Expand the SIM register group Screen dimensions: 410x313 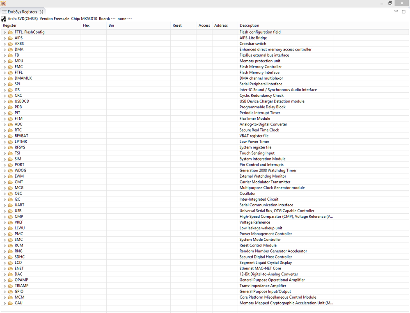click(5, 159)
